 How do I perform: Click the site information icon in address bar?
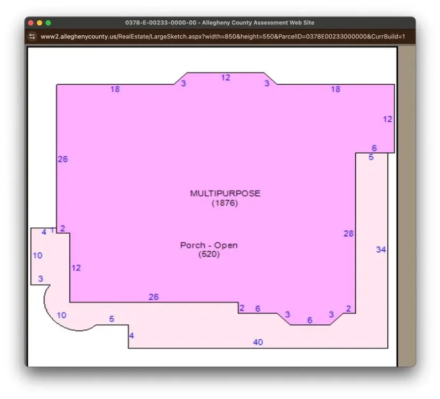(x=32, y=37)
